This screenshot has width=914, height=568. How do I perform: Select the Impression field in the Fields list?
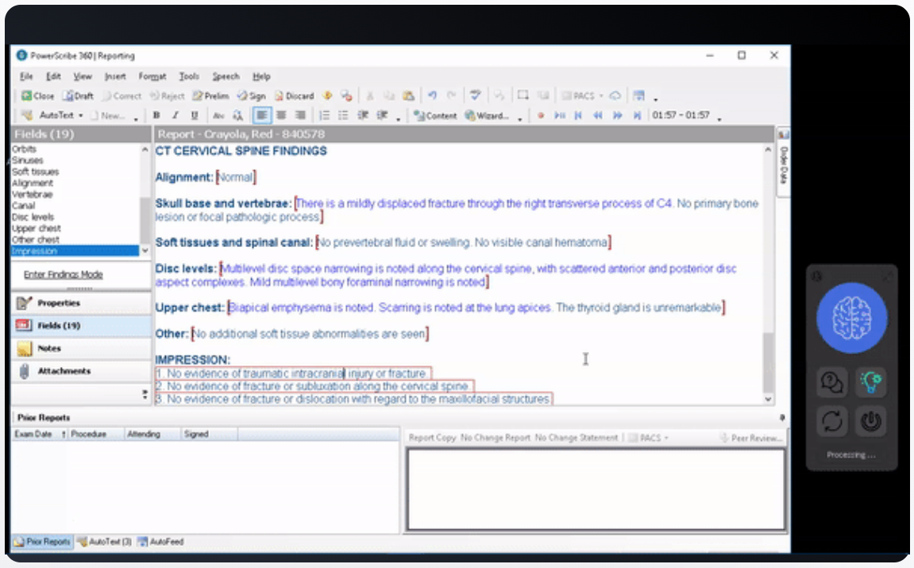35,251
